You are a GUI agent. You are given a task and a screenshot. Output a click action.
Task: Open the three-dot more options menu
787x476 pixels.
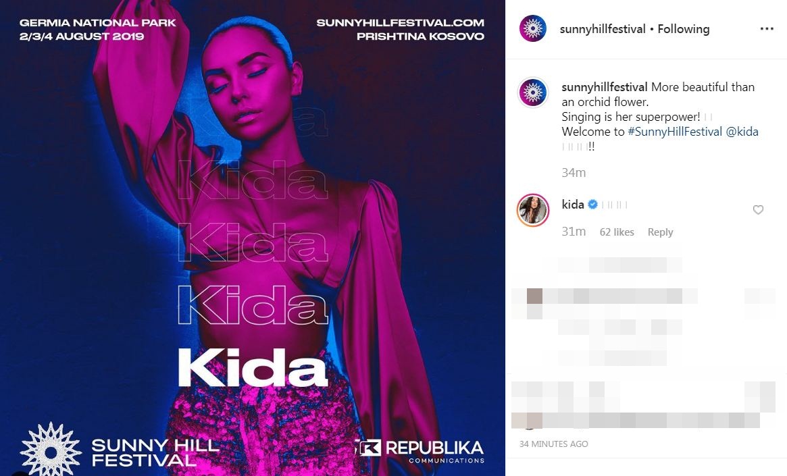tap(767, 29)
